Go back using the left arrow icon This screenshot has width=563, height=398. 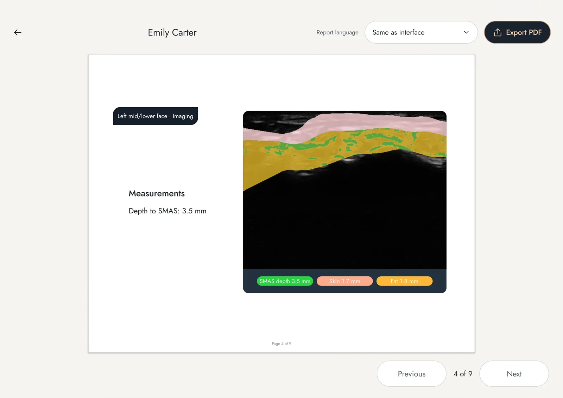[x=18, y=32]
